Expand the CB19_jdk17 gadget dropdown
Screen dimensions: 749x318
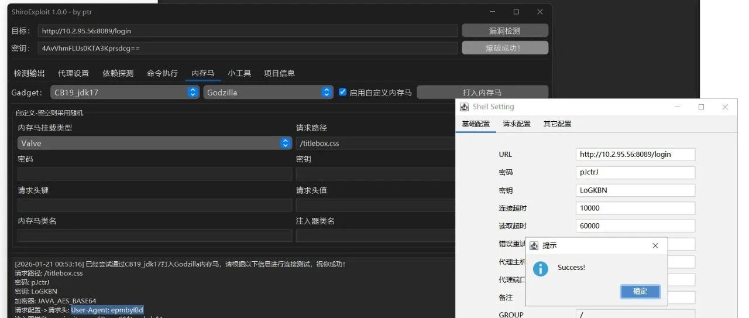coord(125,92)
